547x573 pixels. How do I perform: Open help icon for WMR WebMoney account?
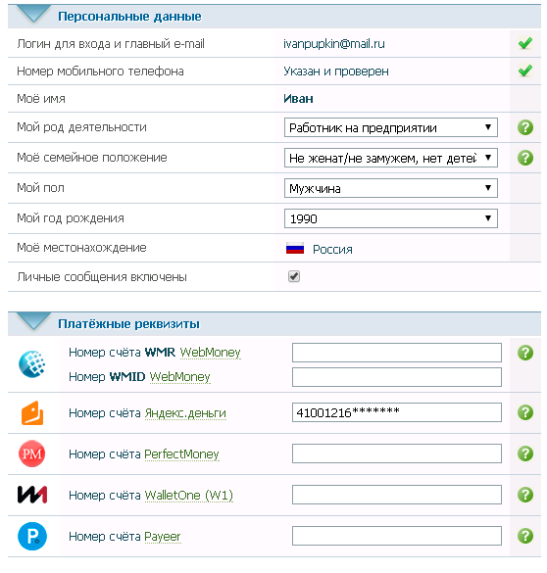click(x=525, y=353)
